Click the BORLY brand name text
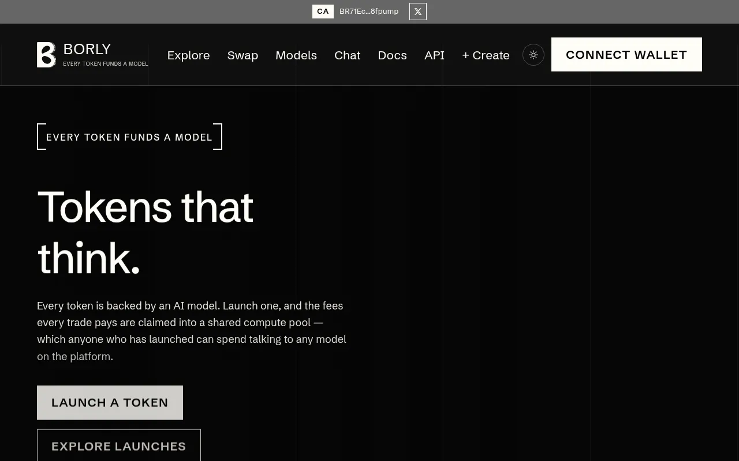This screenshot has width=739, height=461. tap(87, 49)
